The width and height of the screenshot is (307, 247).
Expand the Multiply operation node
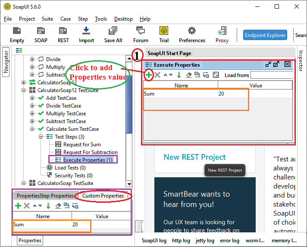[32, 67]
